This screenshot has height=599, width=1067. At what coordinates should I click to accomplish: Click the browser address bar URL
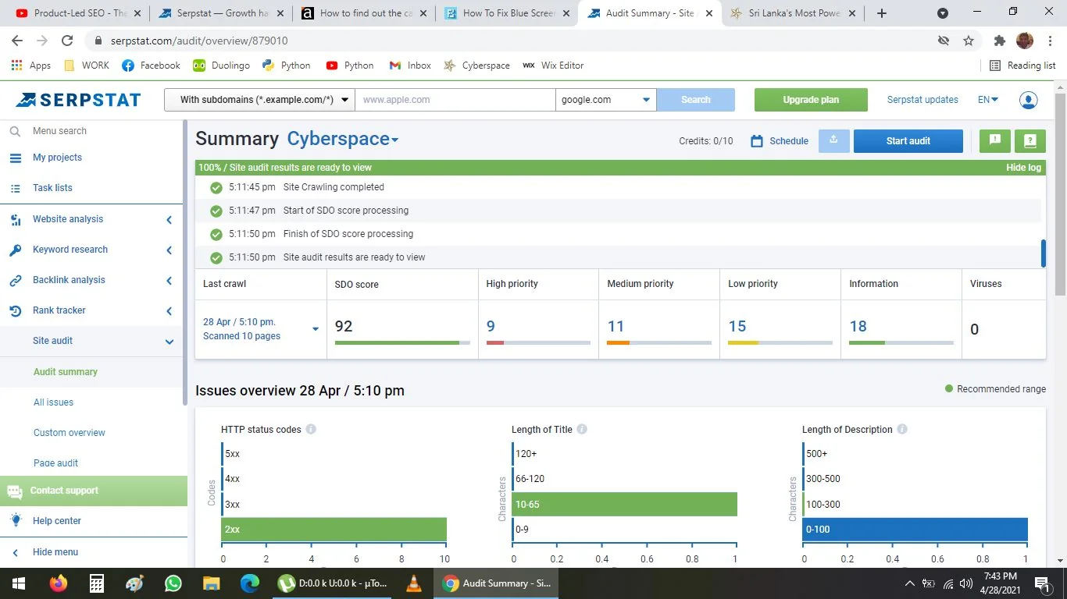coord(198,41)
